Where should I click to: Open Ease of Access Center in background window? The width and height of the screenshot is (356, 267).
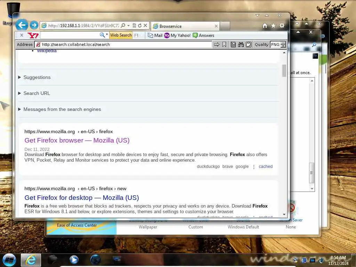pos(77,225)
